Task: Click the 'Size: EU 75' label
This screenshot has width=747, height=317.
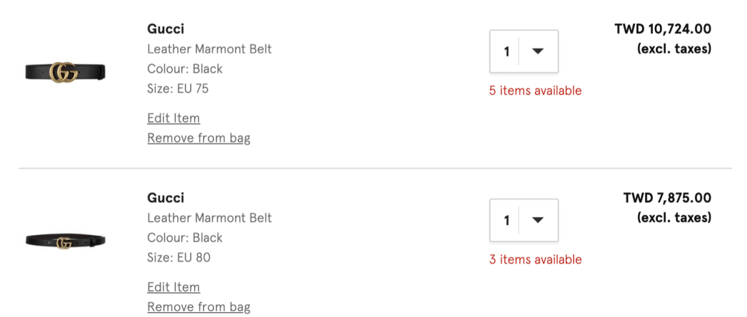Action: click(x=178, y=88)
